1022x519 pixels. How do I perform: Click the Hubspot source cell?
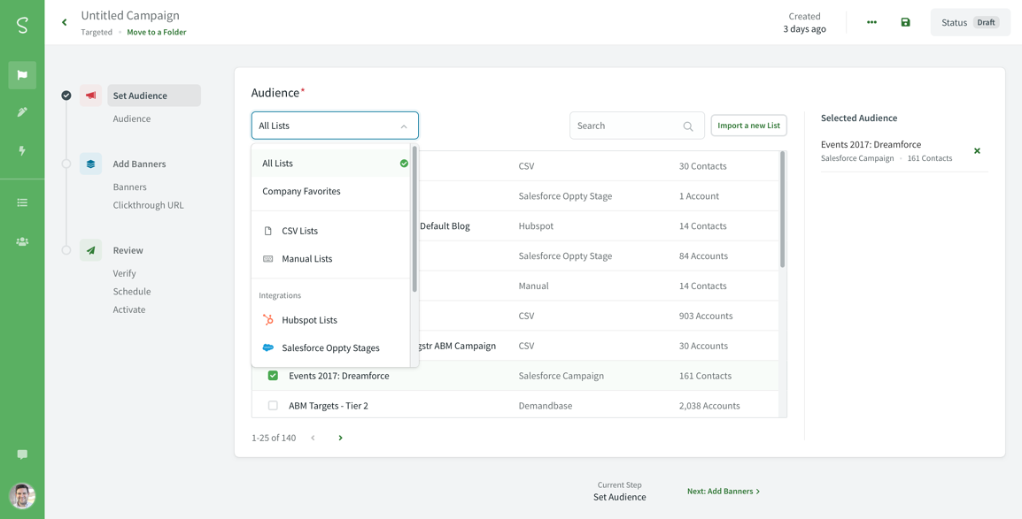coord(536,226)
